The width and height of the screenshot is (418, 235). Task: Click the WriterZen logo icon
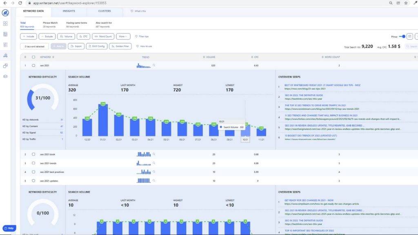(5, 13)
